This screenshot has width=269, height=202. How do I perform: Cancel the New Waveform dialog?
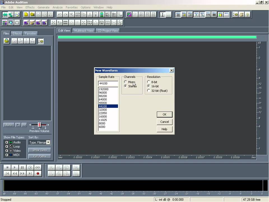[164, 122]
